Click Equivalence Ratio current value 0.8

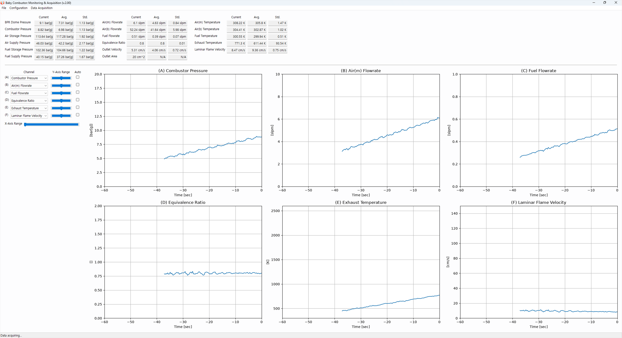[136, 43]
